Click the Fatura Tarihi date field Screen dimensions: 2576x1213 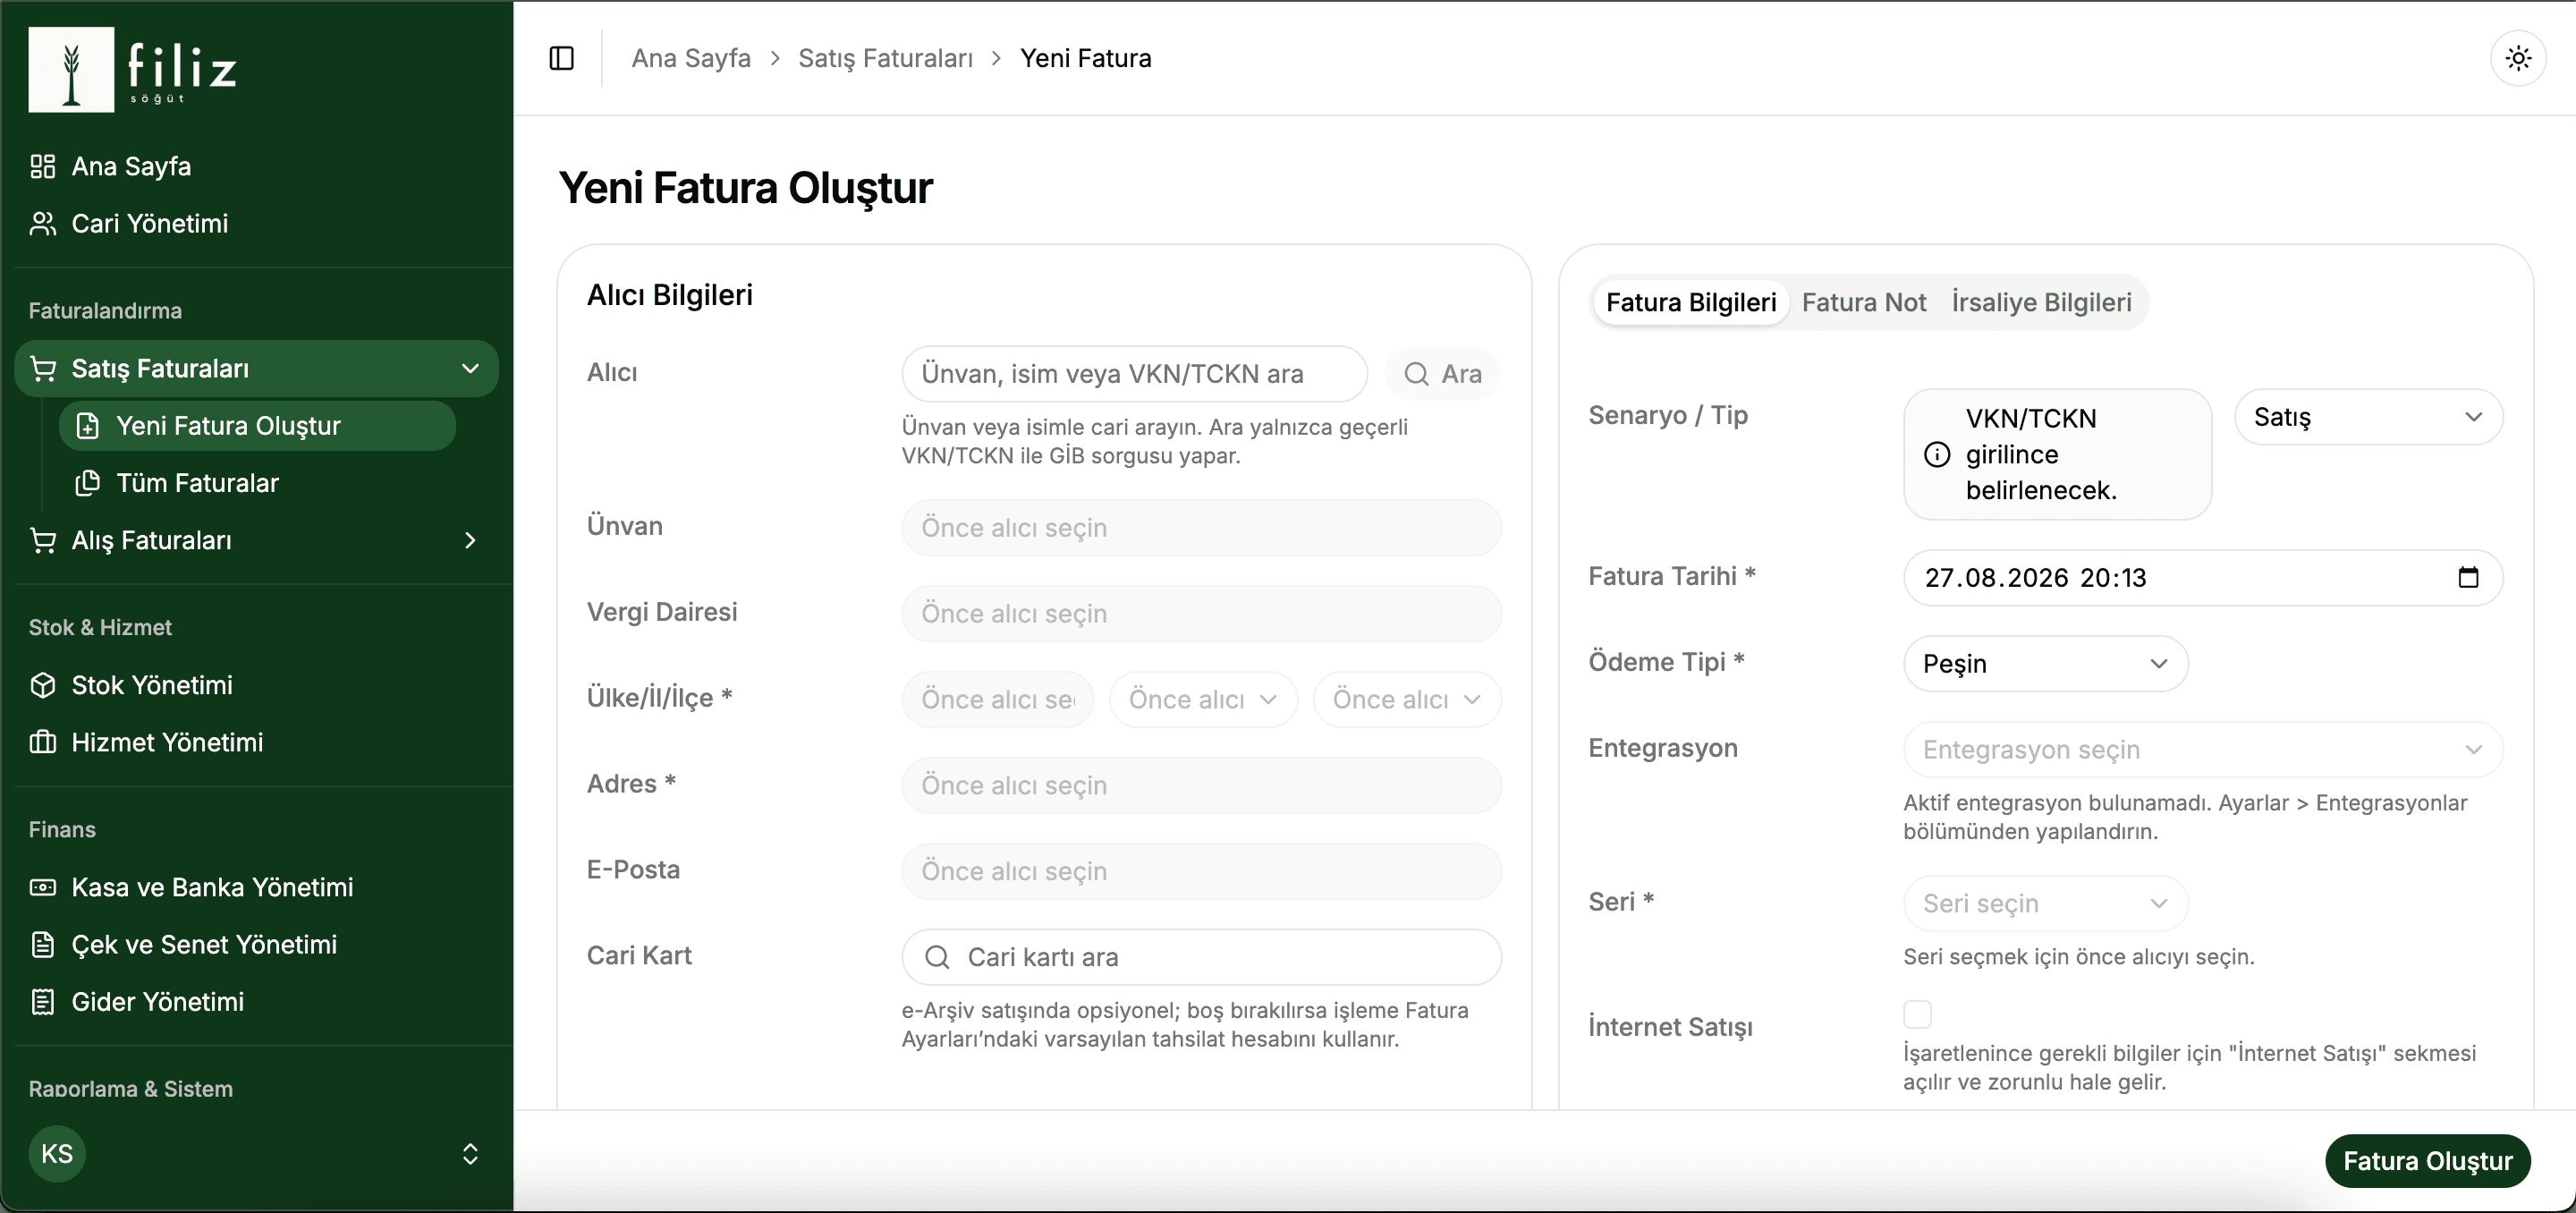(2202, 577)
